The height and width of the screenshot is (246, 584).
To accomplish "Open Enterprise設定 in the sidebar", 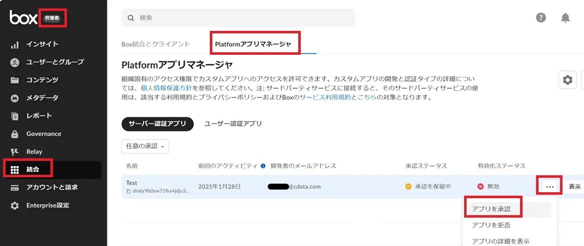I will [47, 206].
